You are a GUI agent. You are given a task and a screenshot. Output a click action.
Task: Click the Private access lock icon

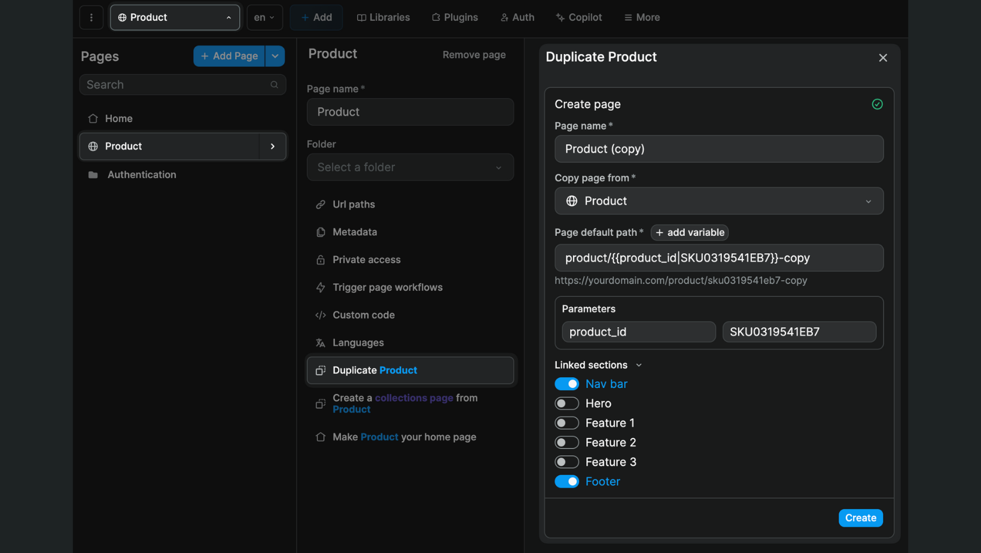tap(321, 260)
